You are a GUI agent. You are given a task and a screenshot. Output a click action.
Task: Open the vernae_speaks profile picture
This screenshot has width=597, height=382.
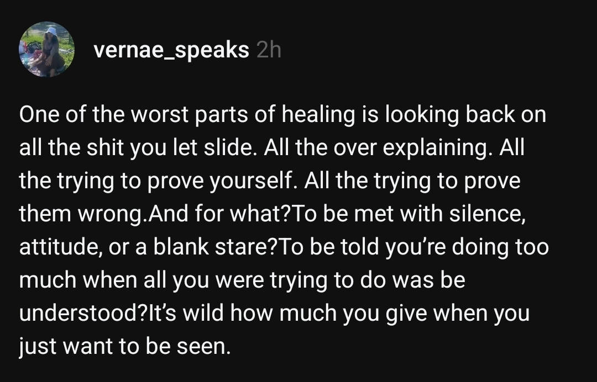[47, 50]
